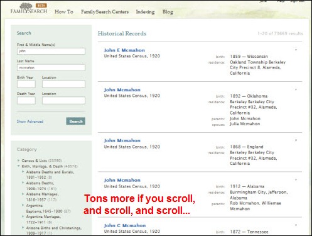Click parents value Rob Mcmahon, Williemae Mcmahon

pyautogui.click(x=256, y=206)
